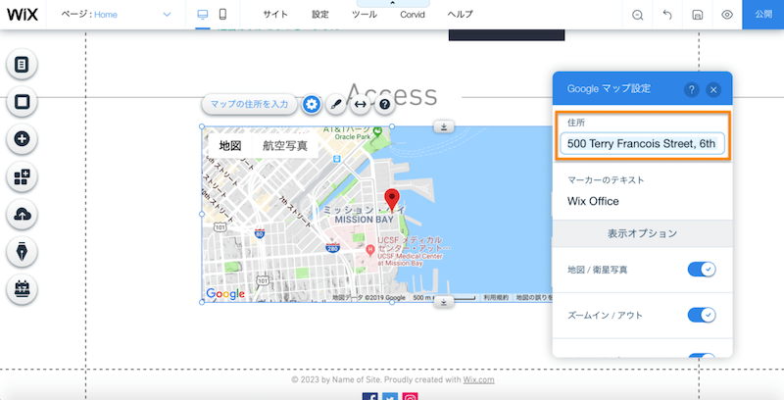Screen dimensions: 784x400
Task: Click the Twitter icon in footer
Action: click(390, 397)
